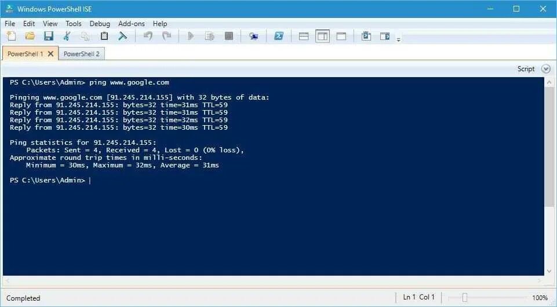Image resolution: width=557 pixels, height=307 pixels.
Task: Click the console scroll down arrow
Action: tap(549, 271)
